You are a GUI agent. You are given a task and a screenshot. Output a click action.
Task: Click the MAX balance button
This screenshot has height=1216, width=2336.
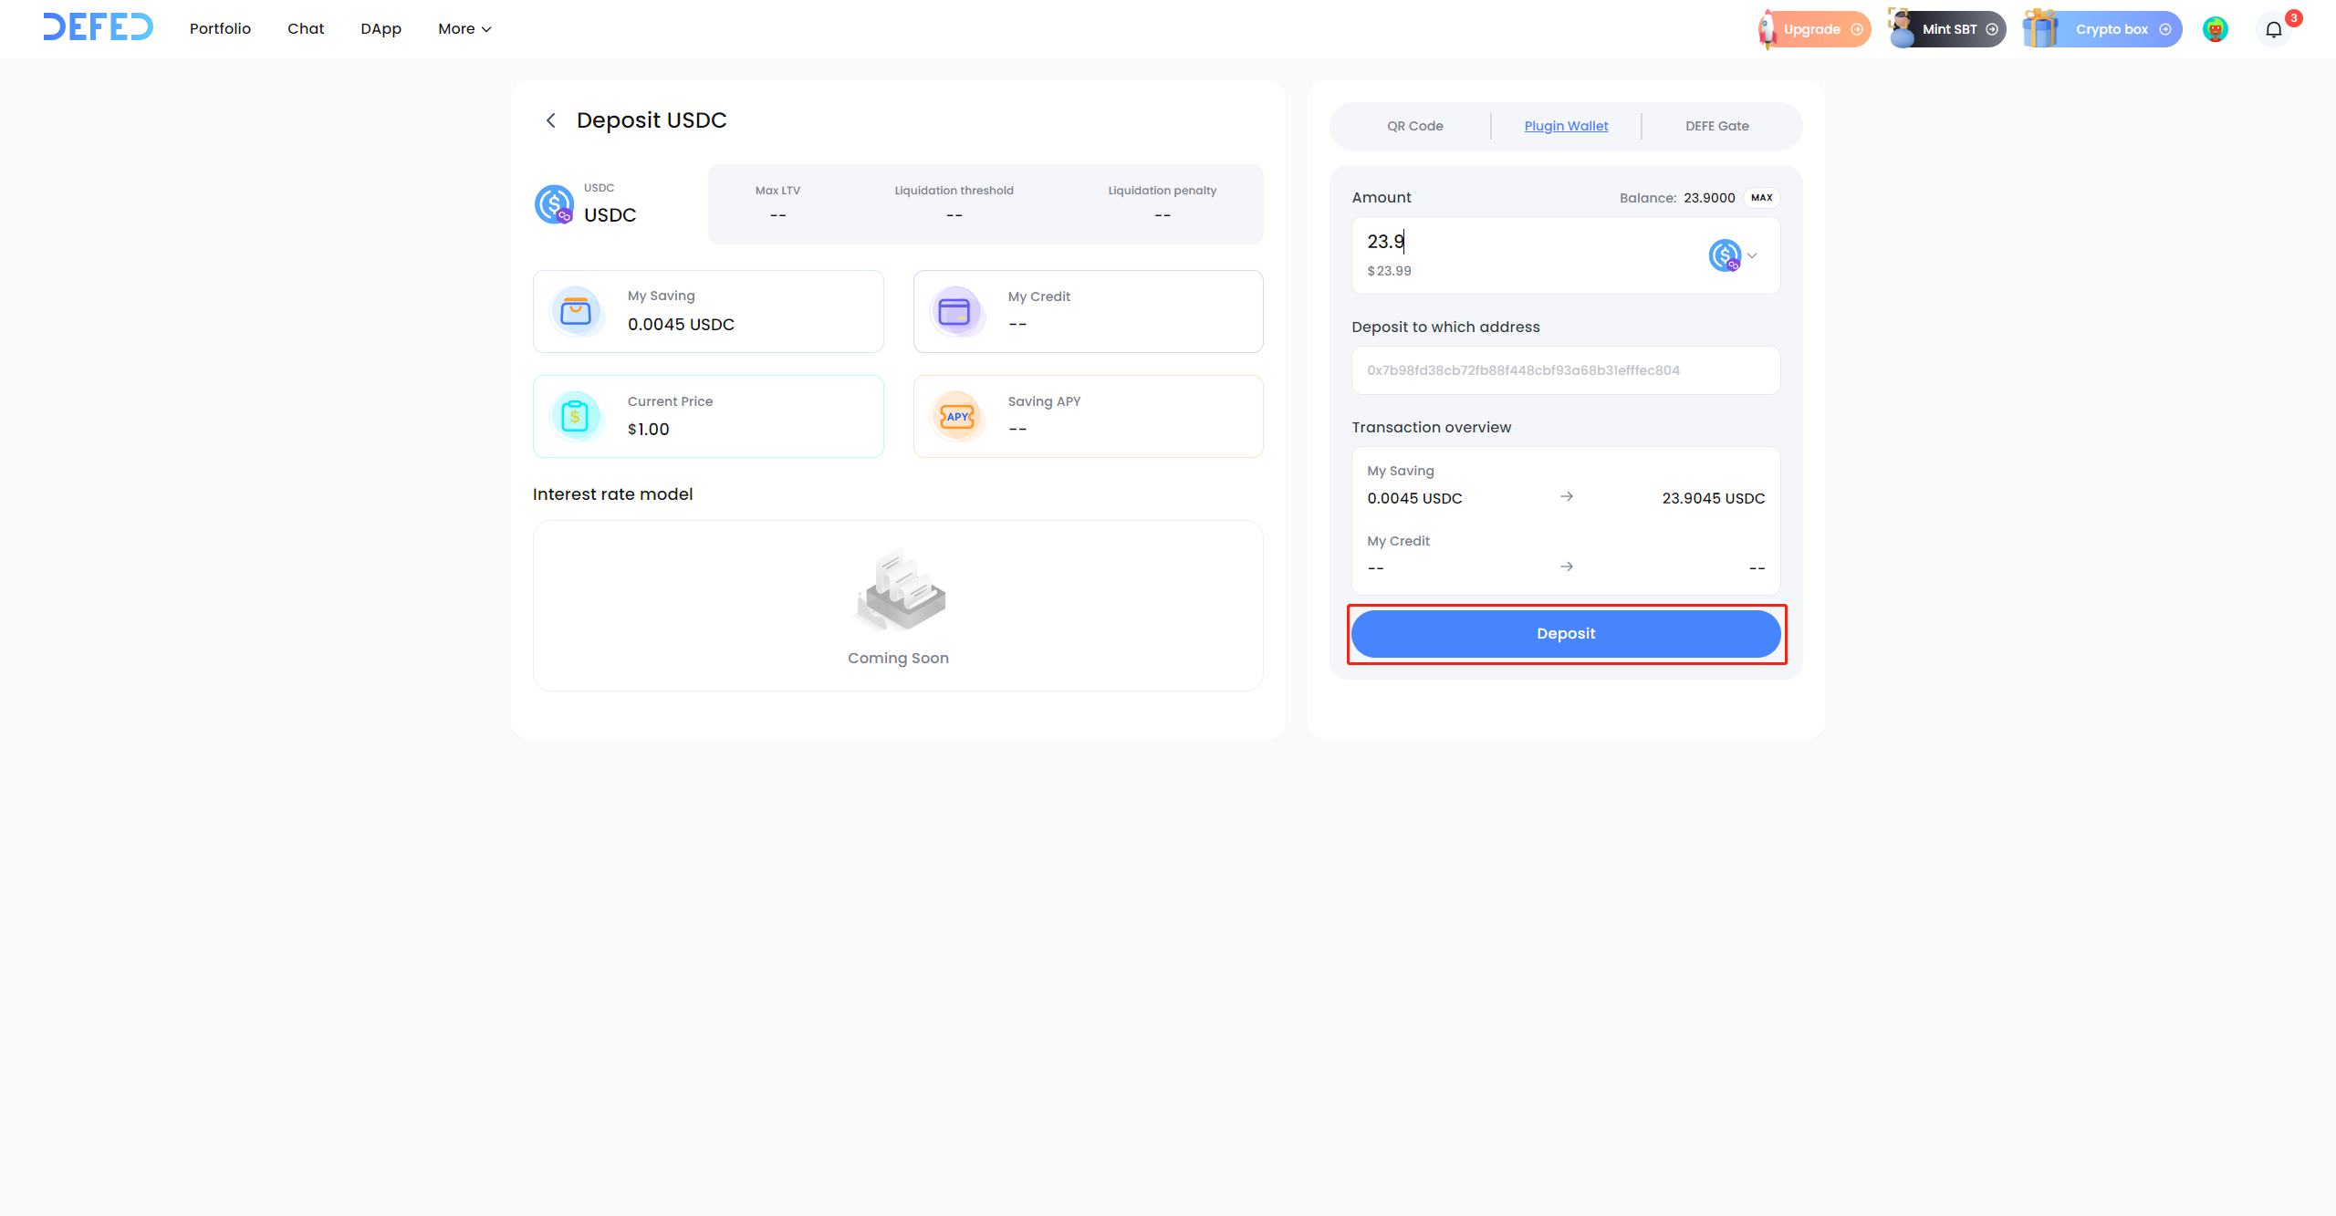tap(1761, 198)
